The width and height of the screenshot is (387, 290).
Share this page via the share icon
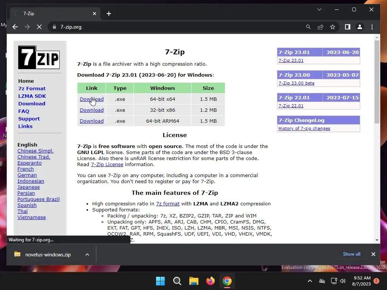coord(320,27)
